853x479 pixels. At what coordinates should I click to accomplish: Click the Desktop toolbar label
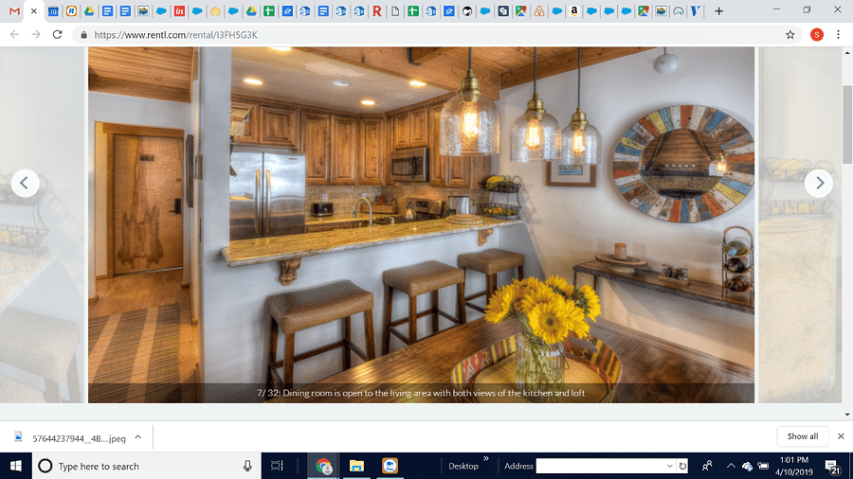point(463,466)
